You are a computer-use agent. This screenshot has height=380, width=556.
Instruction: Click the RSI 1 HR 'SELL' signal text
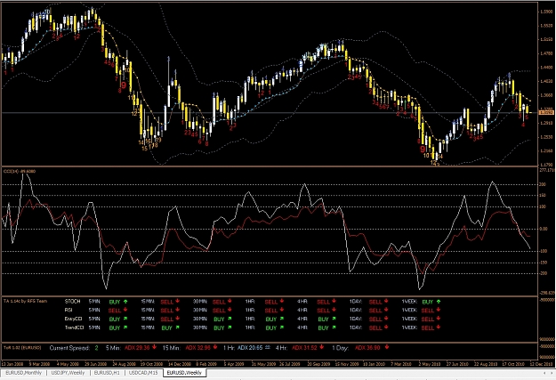point(271,311)
